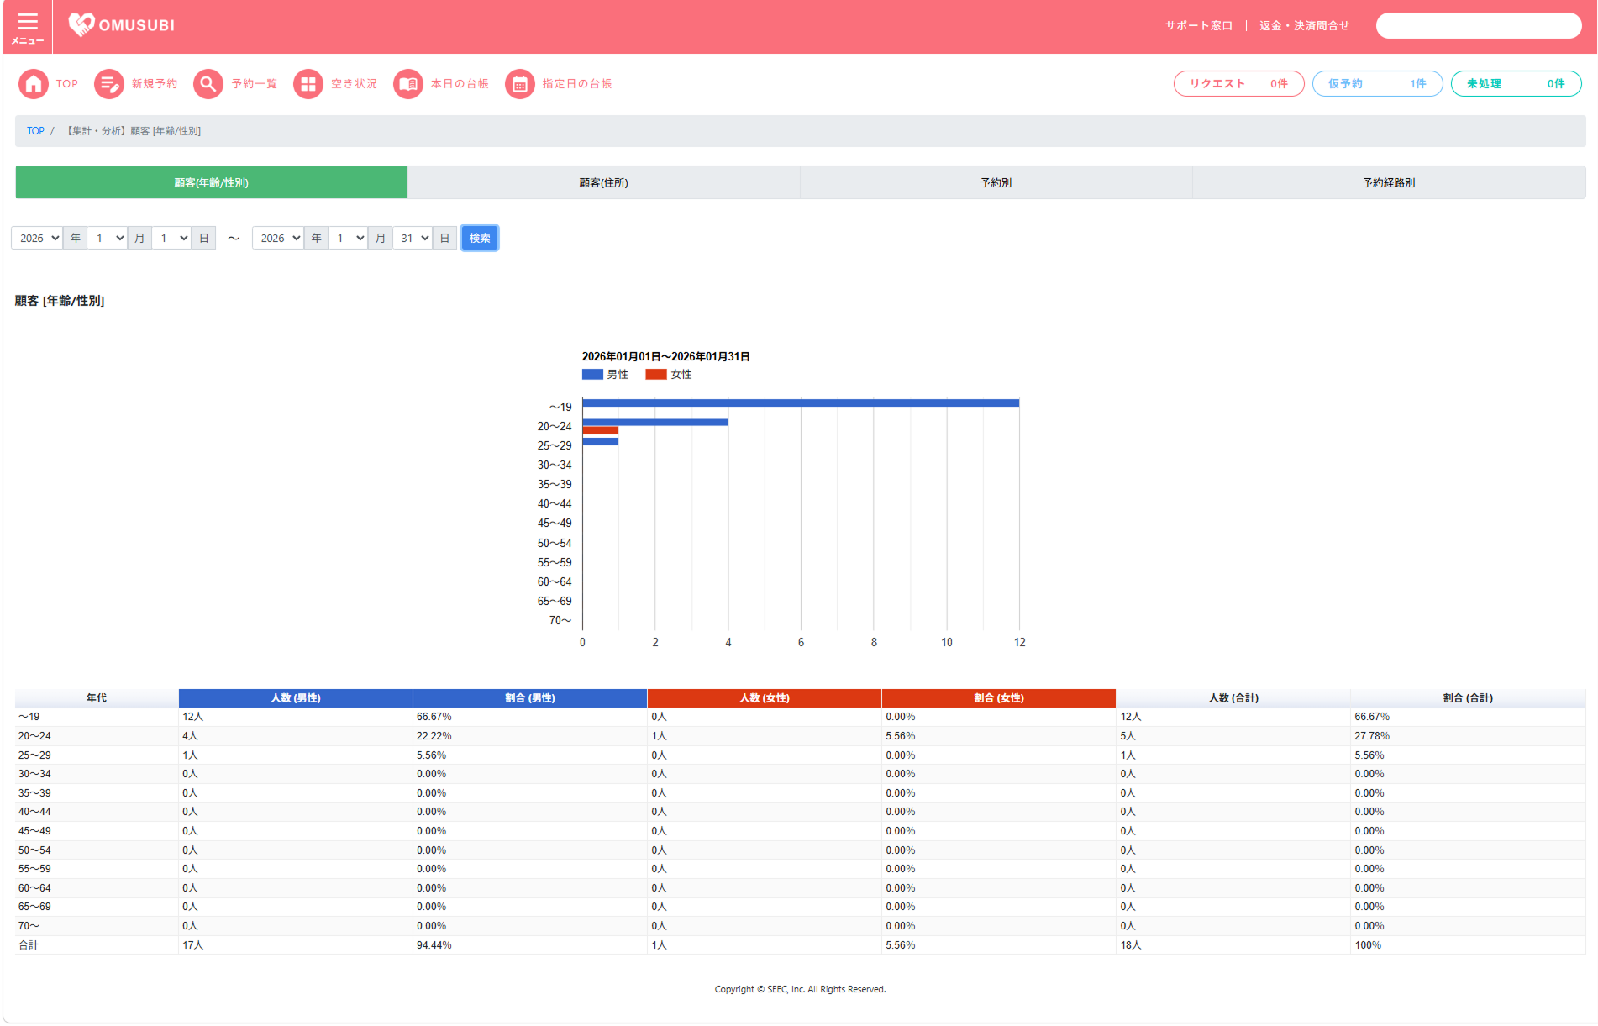Viewport: 1598px width, 1026px height.
Task: Go to TOP home icon
Action: [x=34, y=84]
